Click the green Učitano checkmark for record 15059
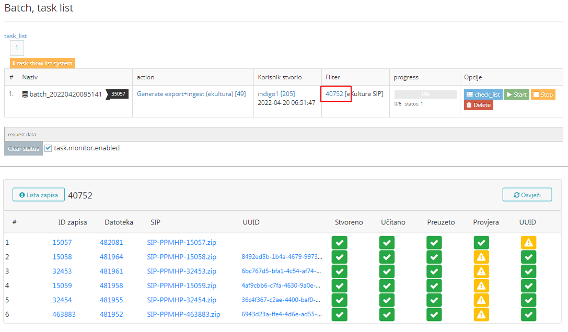 [387, 286]
